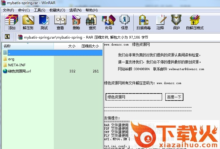Run Virus Scan (扫描病毒) tool
Viewport: 220px width, 149px height.
click(143, 22)
